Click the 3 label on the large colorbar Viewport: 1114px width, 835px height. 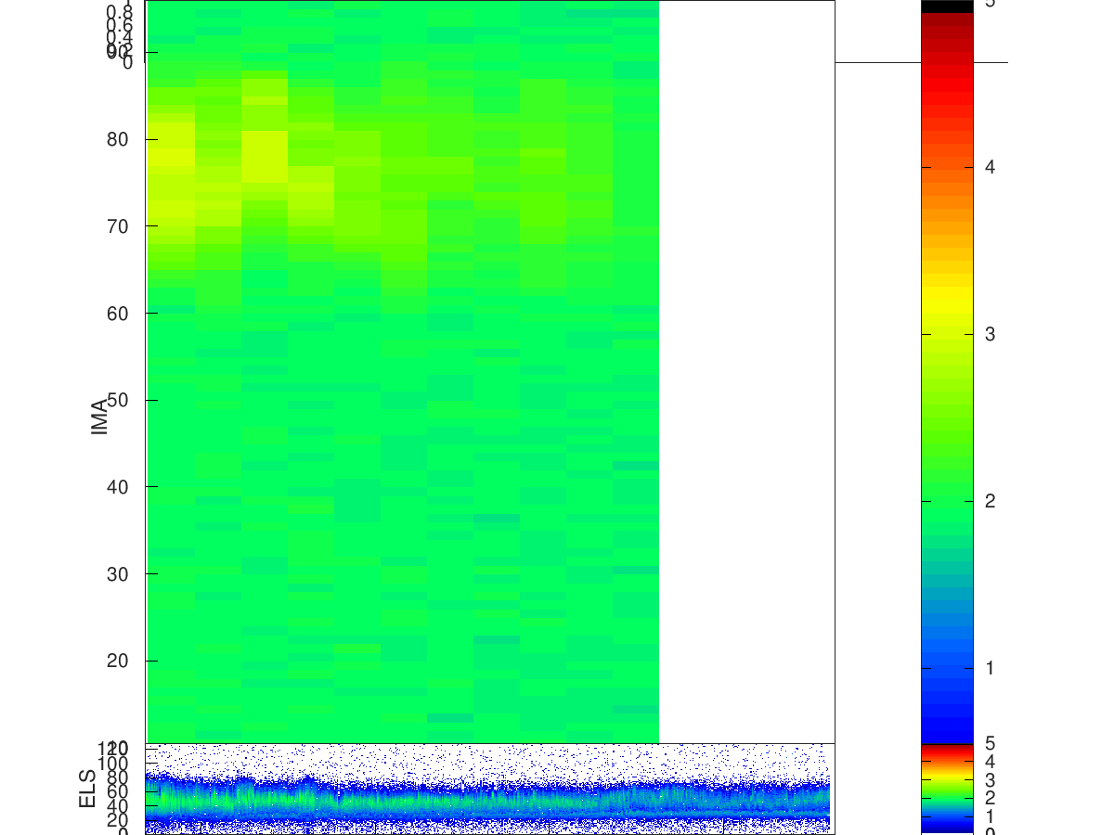pos(991,334)
